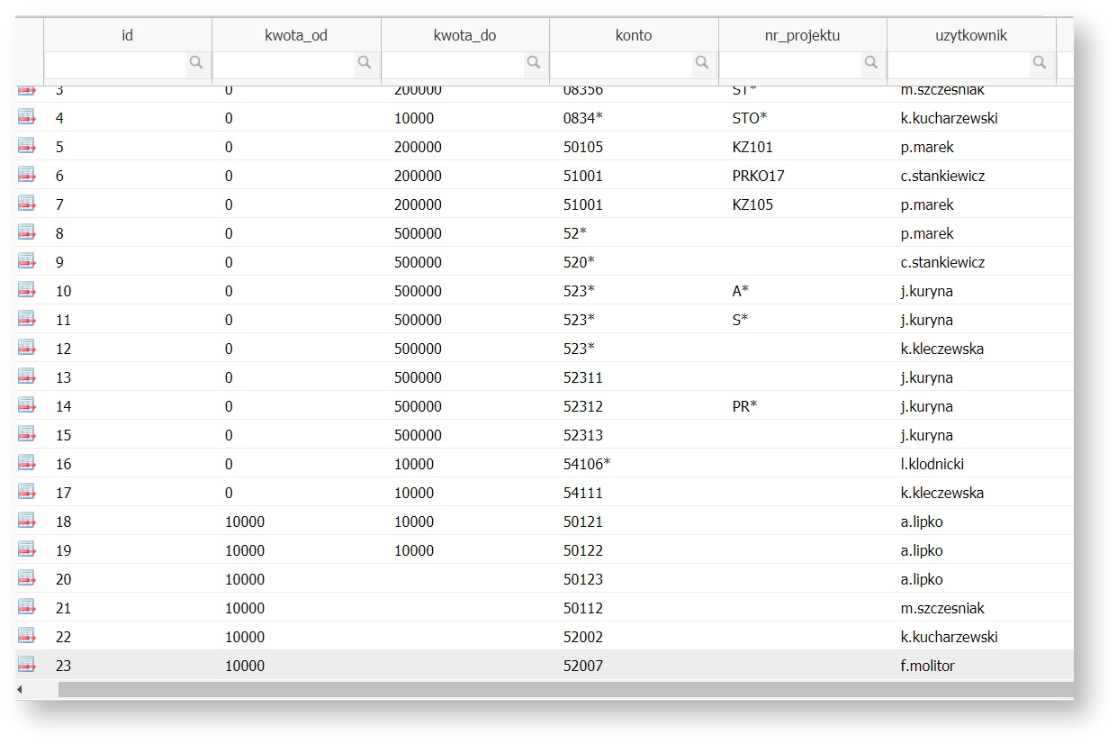Open the row icon next to id 7

[27, 204]
